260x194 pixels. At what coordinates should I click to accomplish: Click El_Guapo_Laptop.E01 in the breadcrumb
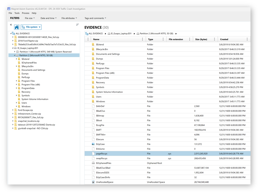(121, 33)
